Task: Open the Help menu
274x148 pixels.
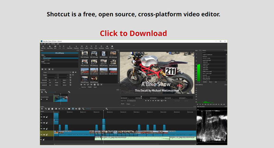Action: pos(58,44)
